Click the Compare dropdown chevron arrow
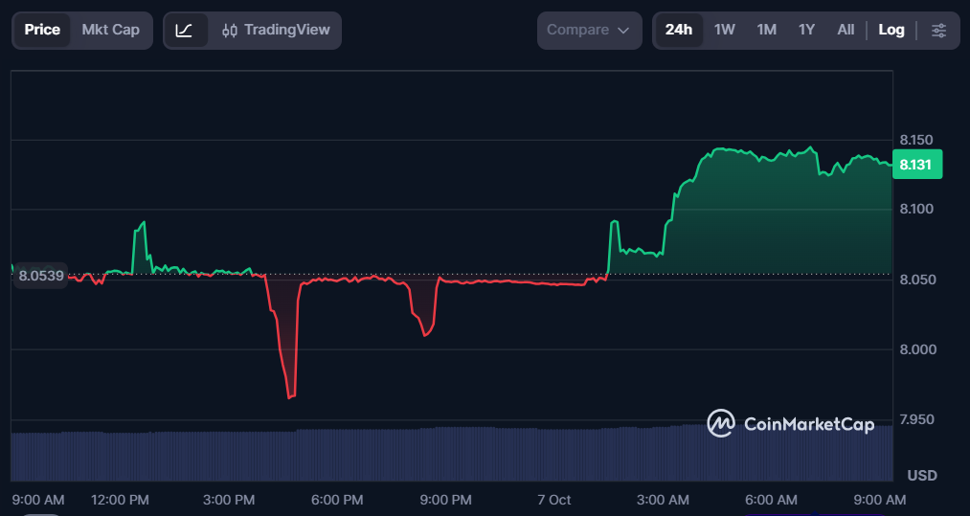Screen dimensions: 970x516 pyautogui.click(x=623, y=31)
